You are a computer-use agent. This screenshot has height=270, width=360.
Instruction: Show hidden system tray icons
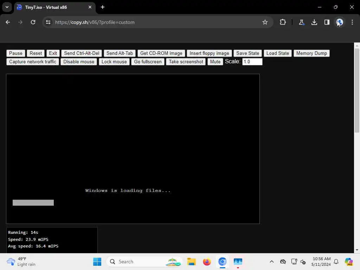pos(272,262)
